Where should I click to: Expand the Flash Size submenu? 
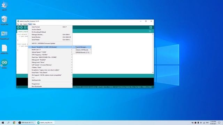point(50,57)
